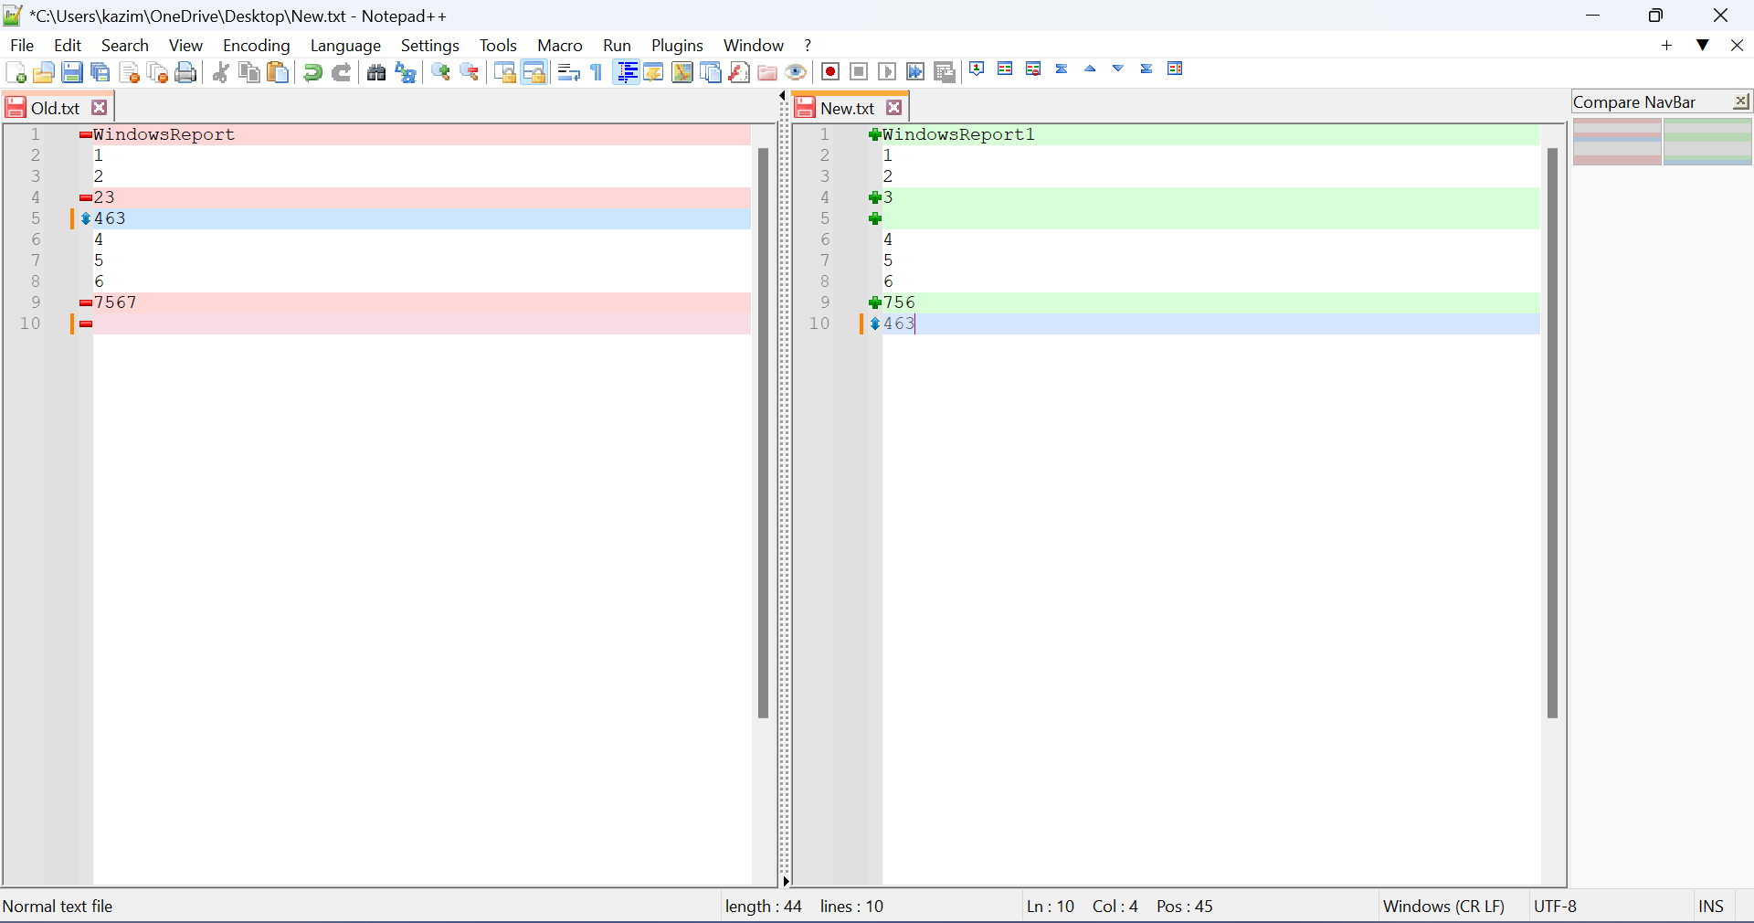
Task: Click the Save All icon
Action: pyautogui.click(x=100, y=72)
